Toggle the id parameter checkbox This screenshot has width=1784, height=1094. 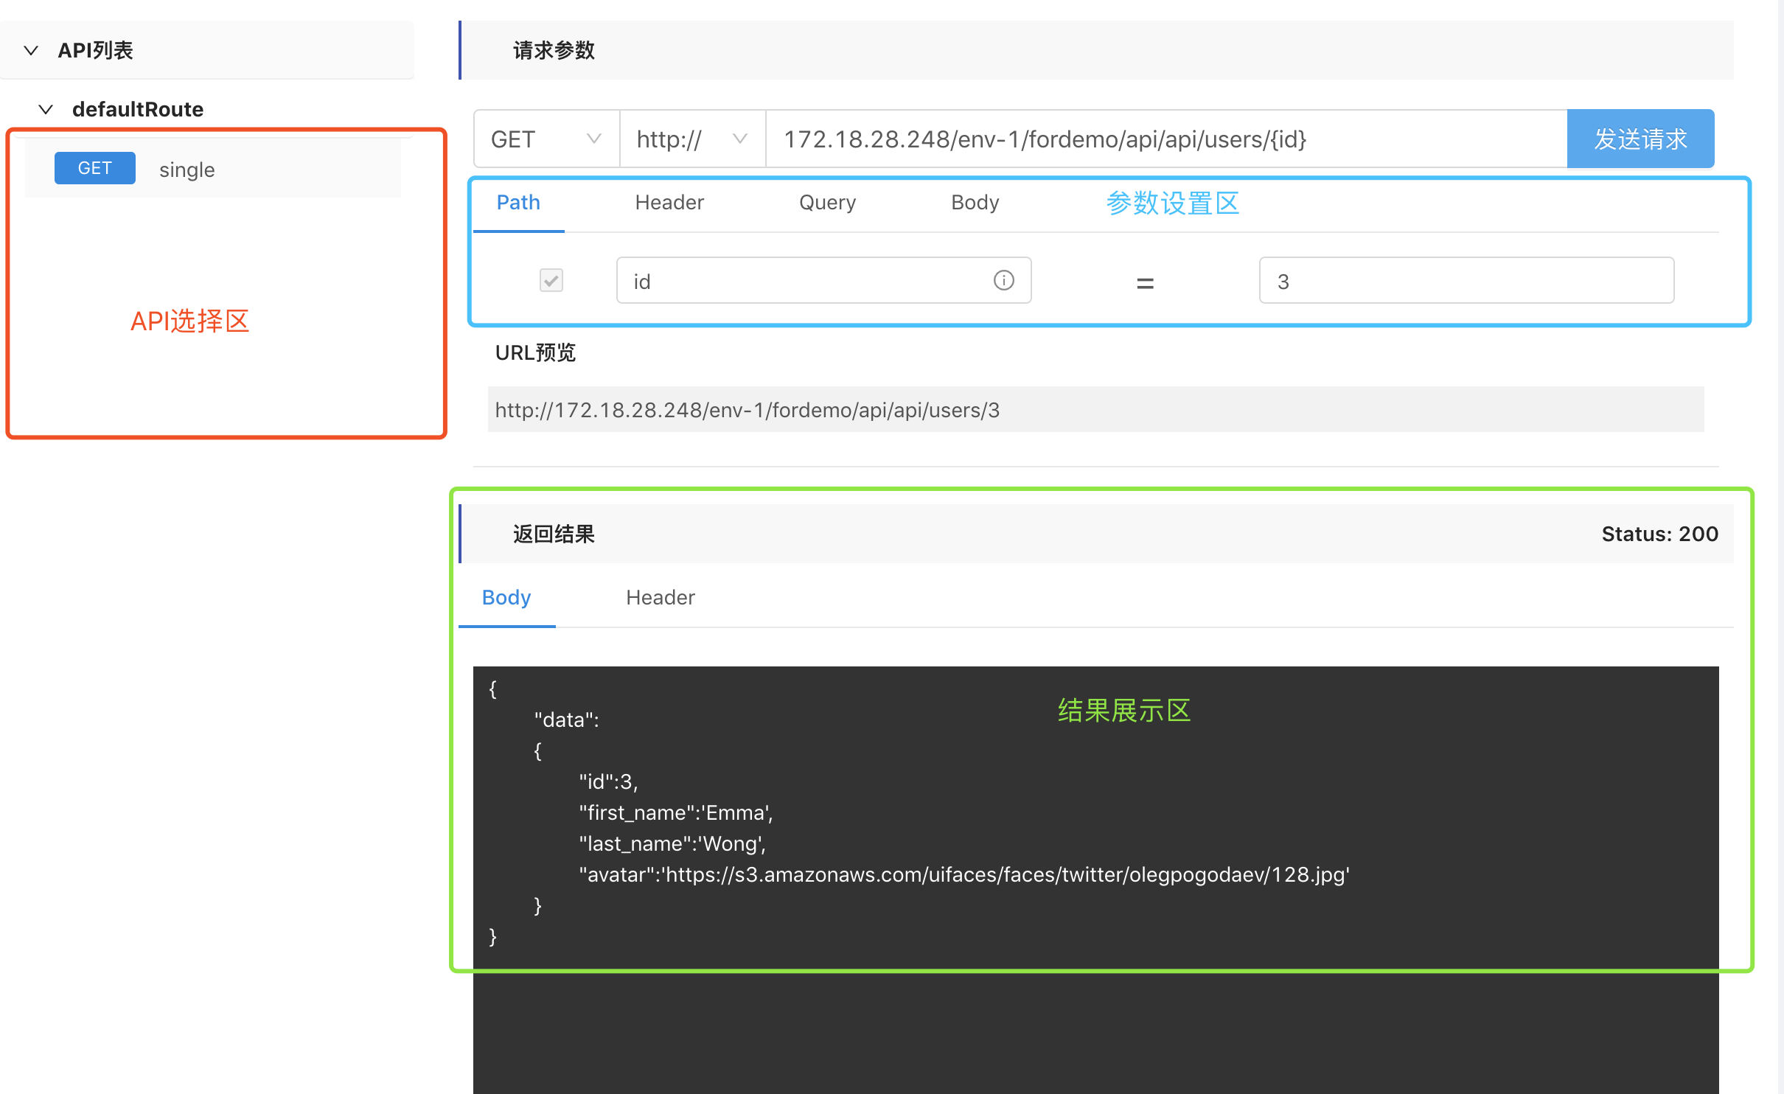click(x=551, y=280)
